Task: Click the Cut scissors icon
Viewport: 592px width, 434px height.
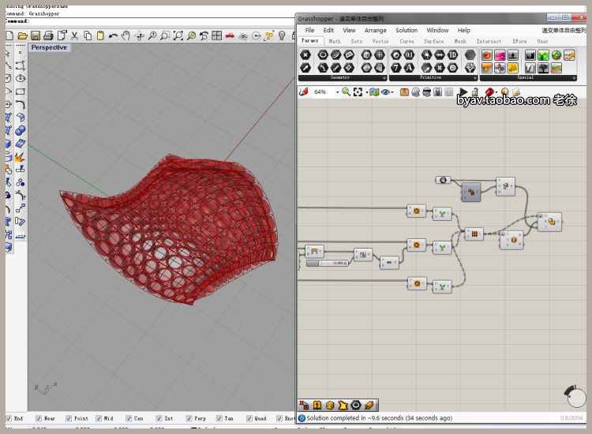Action: 75,36
